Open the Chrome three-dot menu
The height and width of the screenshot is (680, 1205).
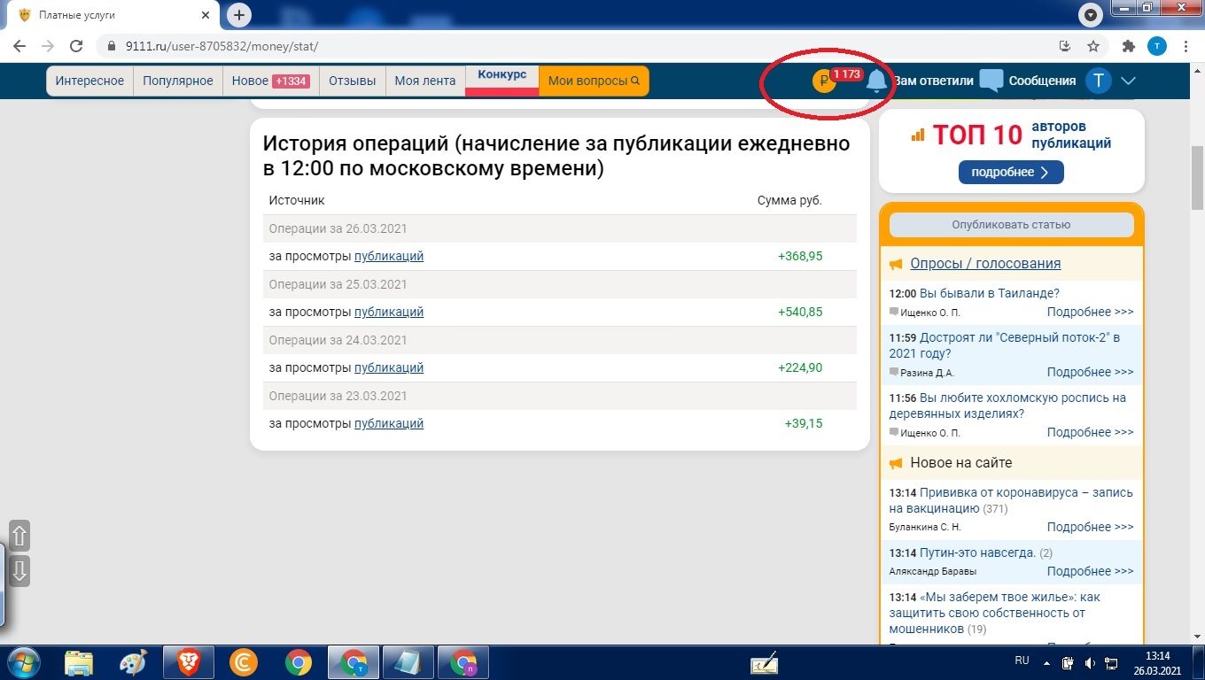[1186, 46]
